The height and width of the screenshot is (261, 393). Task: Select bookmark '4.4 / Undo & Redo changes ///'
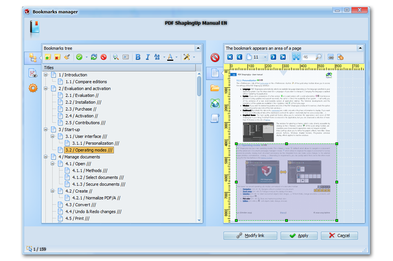93,212
